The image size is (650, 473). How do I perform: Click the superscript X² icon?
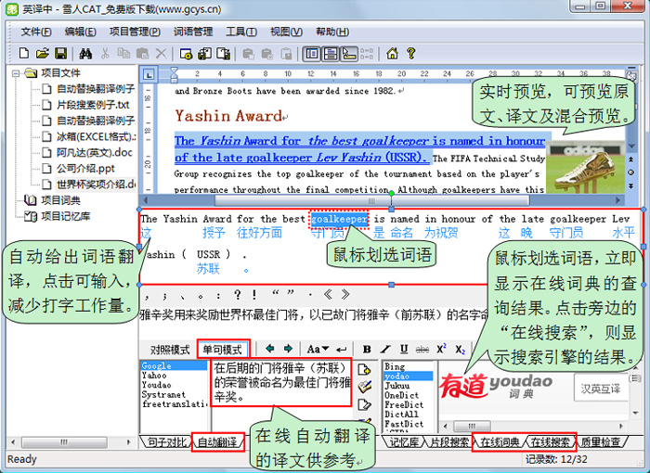click(442, 350)
